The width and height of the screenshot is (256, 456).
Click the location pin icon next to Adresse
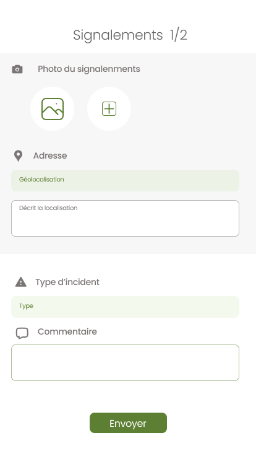[x=18, y=156]
